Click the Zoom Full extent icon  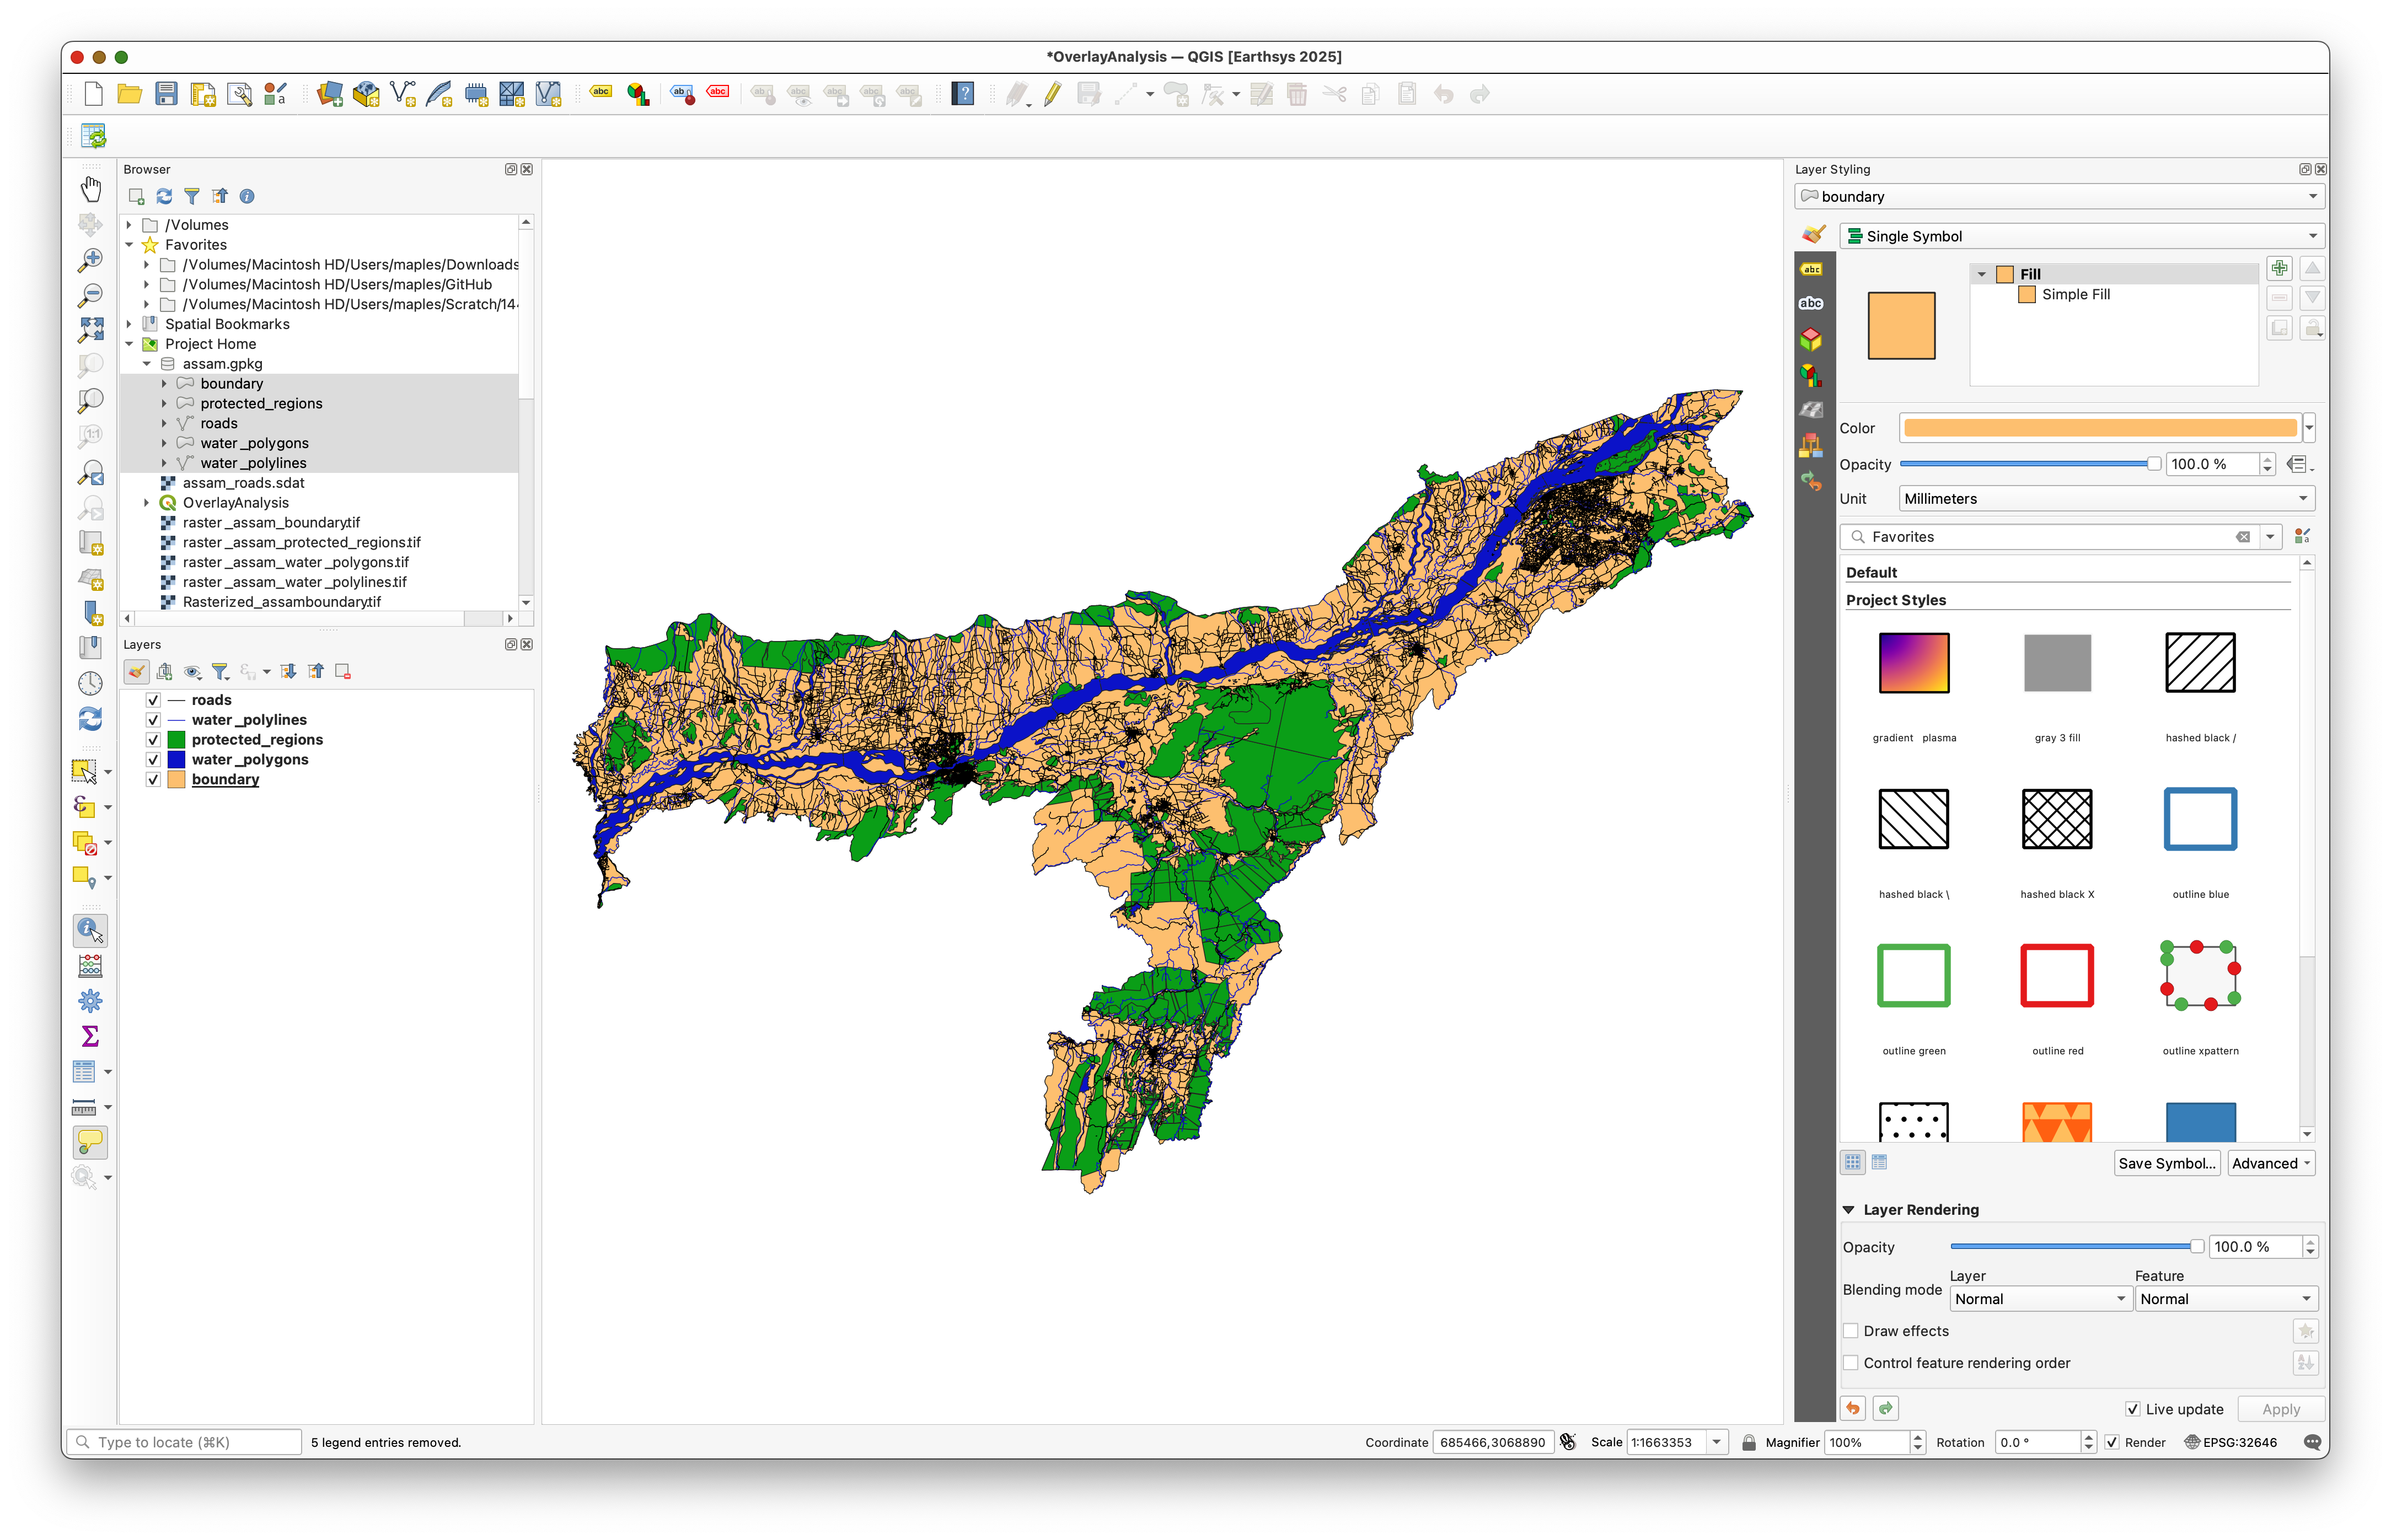coord(90,330)
